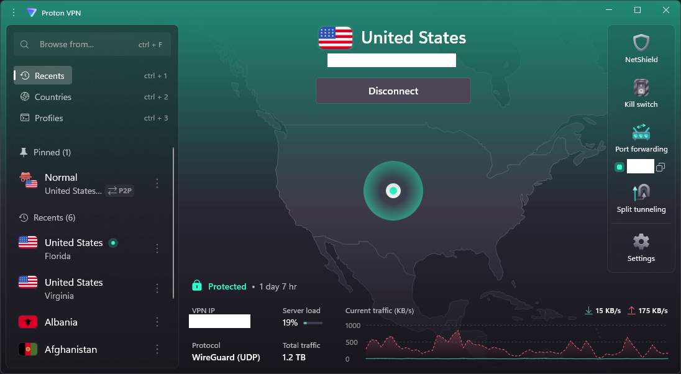The width and height of the screenshot is (681, 374).
Task: Click the Proton VPN logo
Action: coord(31,12)
